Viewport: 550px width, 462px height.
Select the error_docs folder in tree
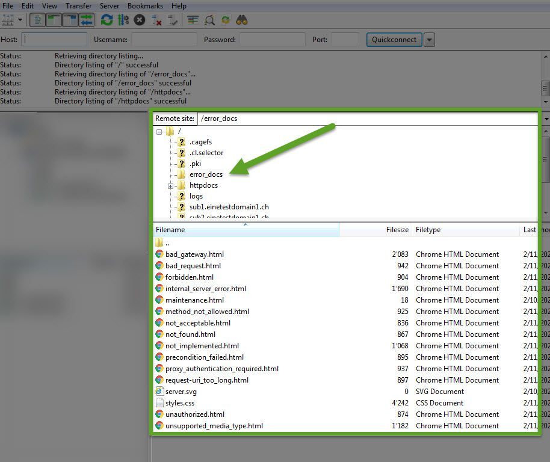206,174
